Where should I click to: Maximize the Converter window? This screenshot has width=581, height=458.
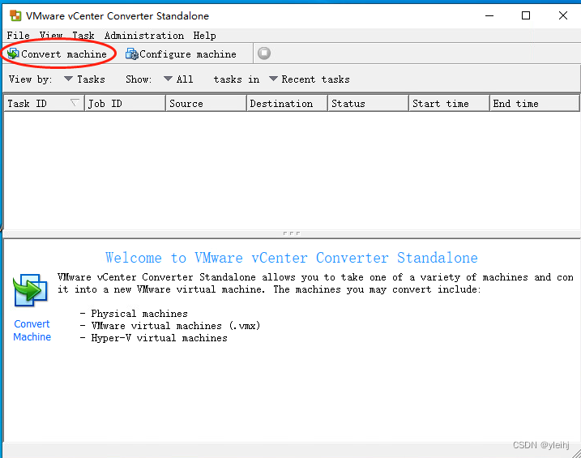[x=526, y=15]
